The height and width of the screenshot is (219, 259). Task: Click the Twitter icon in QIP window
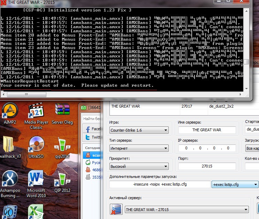88,137
